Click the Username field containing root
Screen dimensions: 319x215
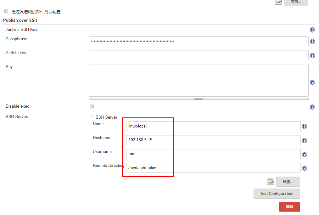213,154
